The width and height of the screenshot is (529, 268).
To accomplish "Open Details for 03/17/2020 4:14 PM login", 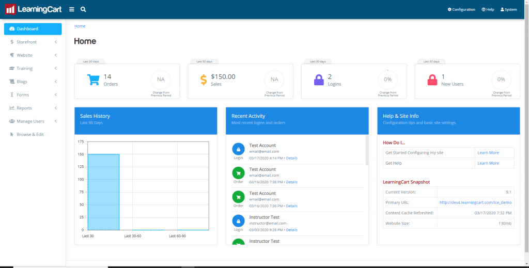I will pos(291,158).
